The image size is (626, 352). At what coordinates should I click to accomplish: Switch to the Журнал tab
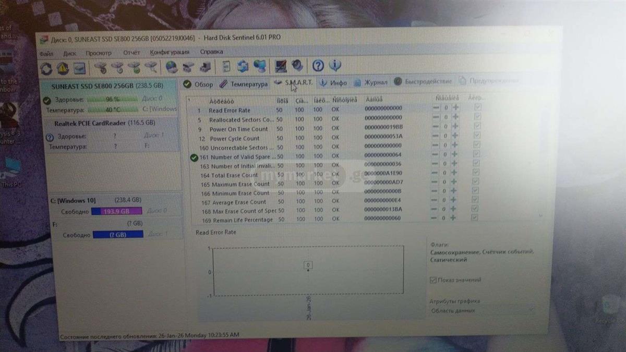pyautogui.click(x=370, y=82)
